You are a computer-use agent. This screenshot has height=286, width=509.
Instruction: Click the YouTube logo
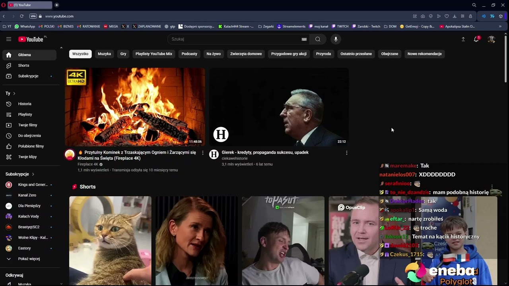[x=31, y=39]
